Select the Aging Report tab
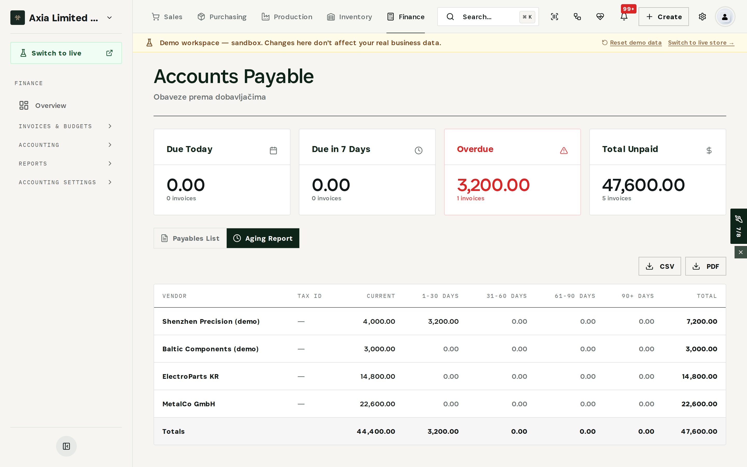747x467 pixels. pyautogui.click(x=263, y=238)
